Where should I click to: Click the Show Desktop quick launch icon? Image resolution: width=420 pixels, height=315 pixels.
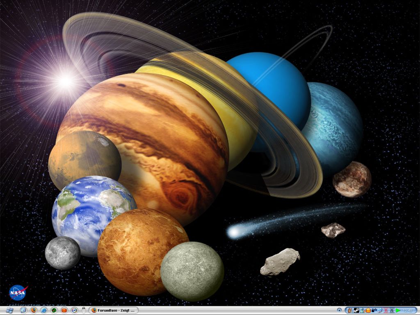tap(23, 310)
